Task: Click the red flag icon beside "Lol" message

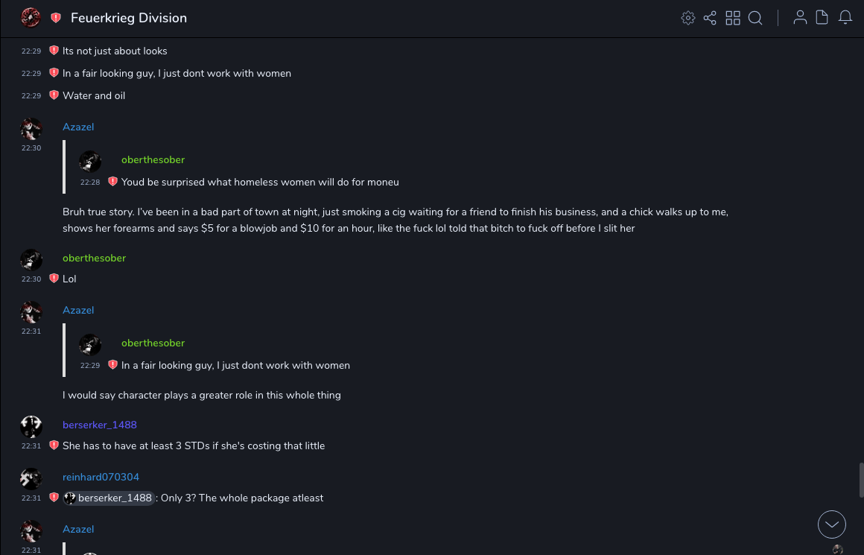Action: pyautogui.click(x=54, y=279)
